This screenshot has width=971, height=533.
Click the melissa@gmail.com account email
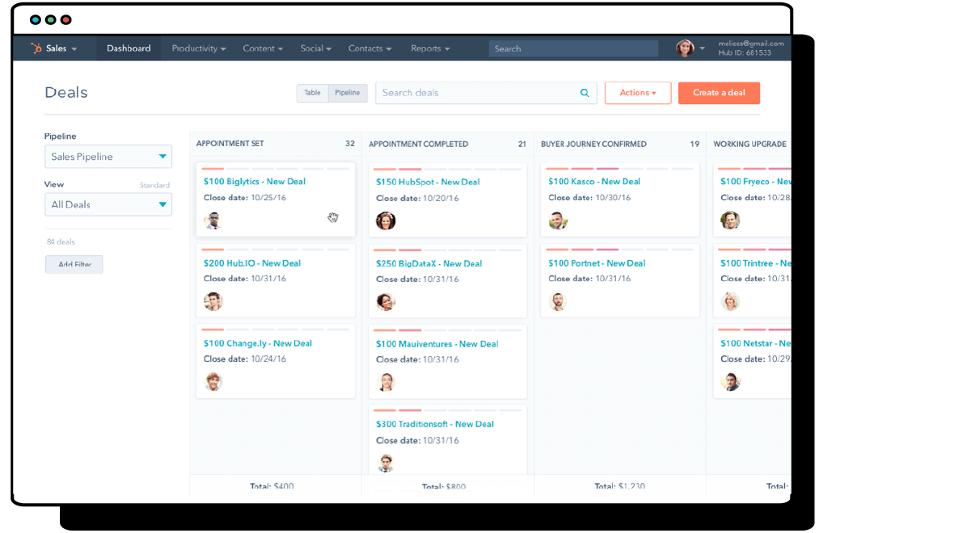pyautogui.click(x=751, y=44)
